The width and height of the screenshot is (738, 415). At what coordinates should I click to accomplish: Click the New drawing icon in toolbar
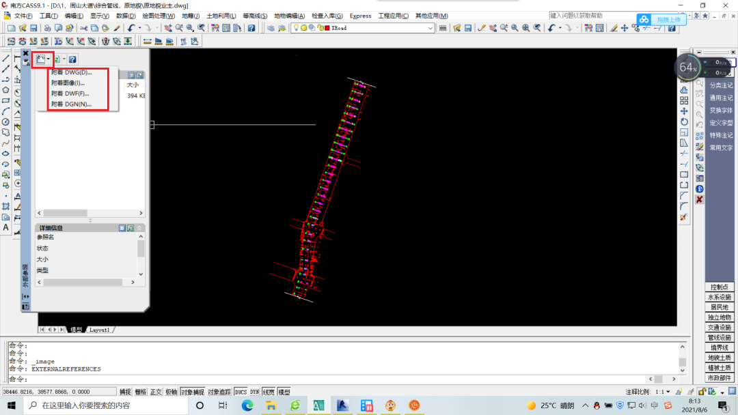point(11,28)
